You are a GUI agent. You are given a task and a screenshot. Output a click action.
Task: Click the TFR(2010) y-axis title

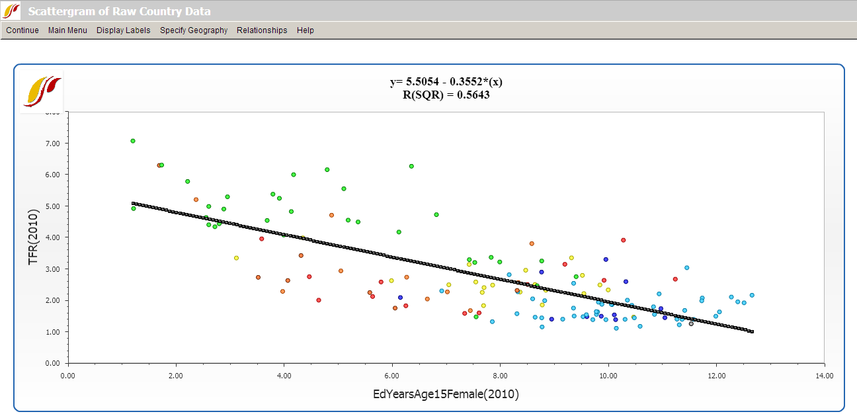pyautogui.click(x=34, y=237)
